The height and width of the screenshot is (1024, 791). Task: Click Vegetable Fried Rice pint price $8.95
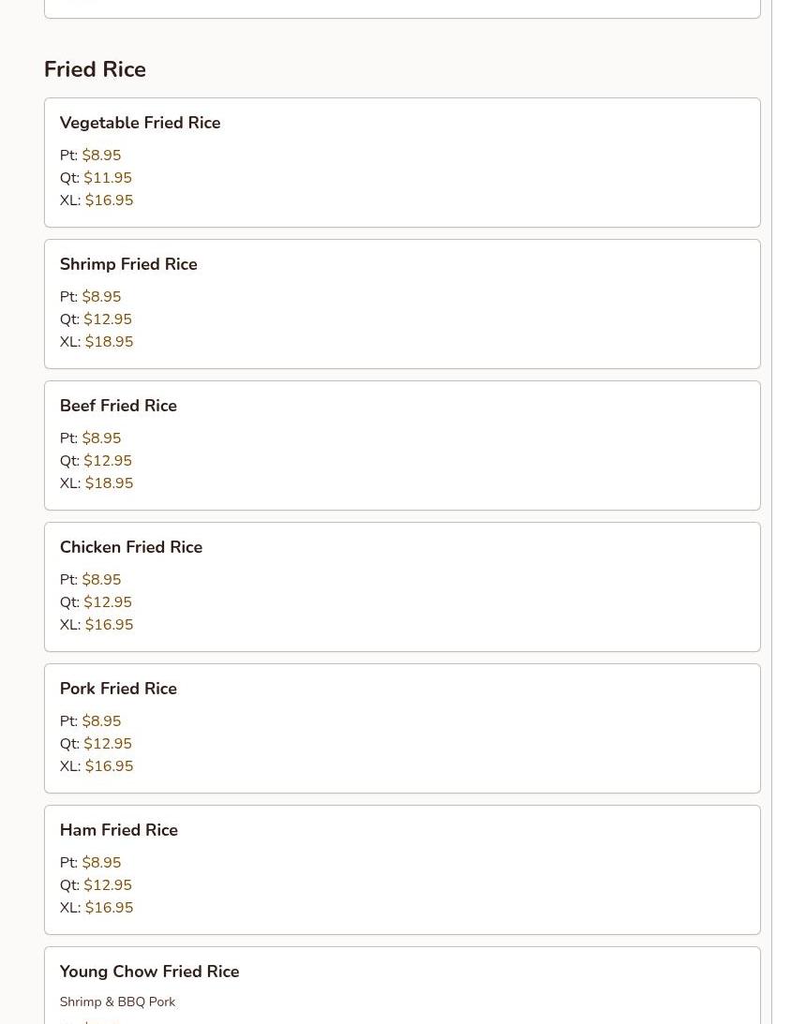coord(101,156)
